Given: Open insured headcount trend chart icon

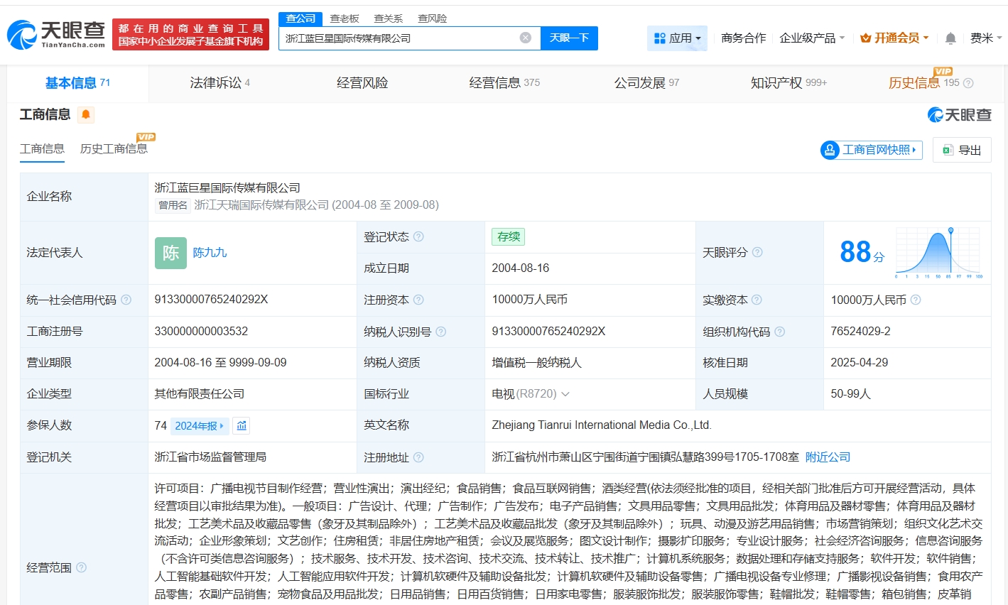Looking at the screenshot, I should pos(242,425).
